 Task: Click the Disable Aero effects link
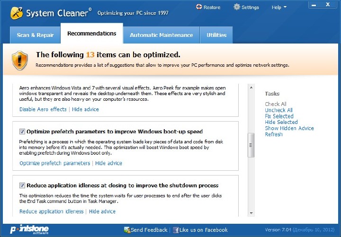tap(43, 109)
